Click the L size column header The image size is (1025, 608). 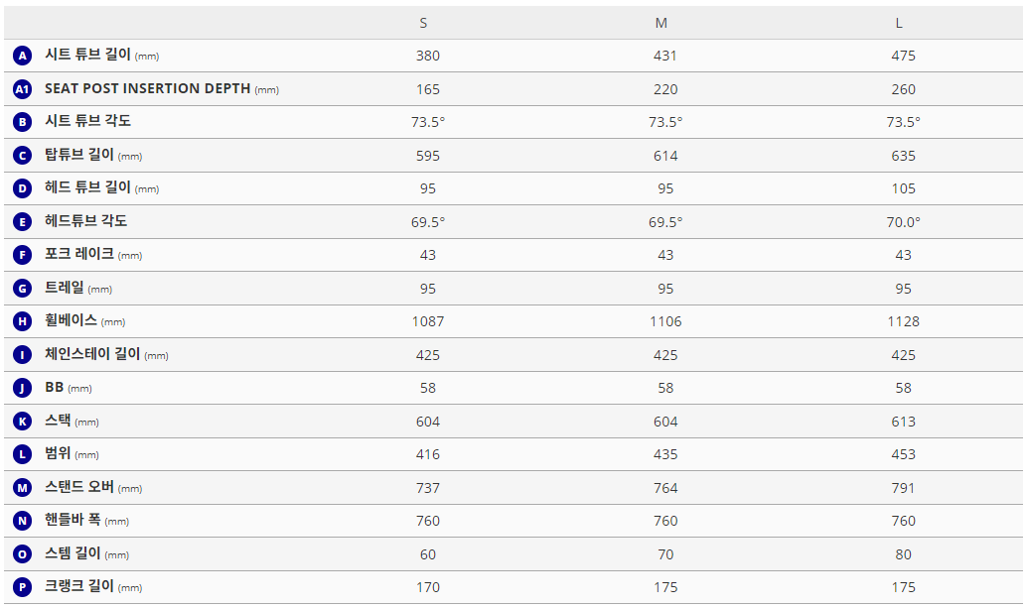coord(900,23)
